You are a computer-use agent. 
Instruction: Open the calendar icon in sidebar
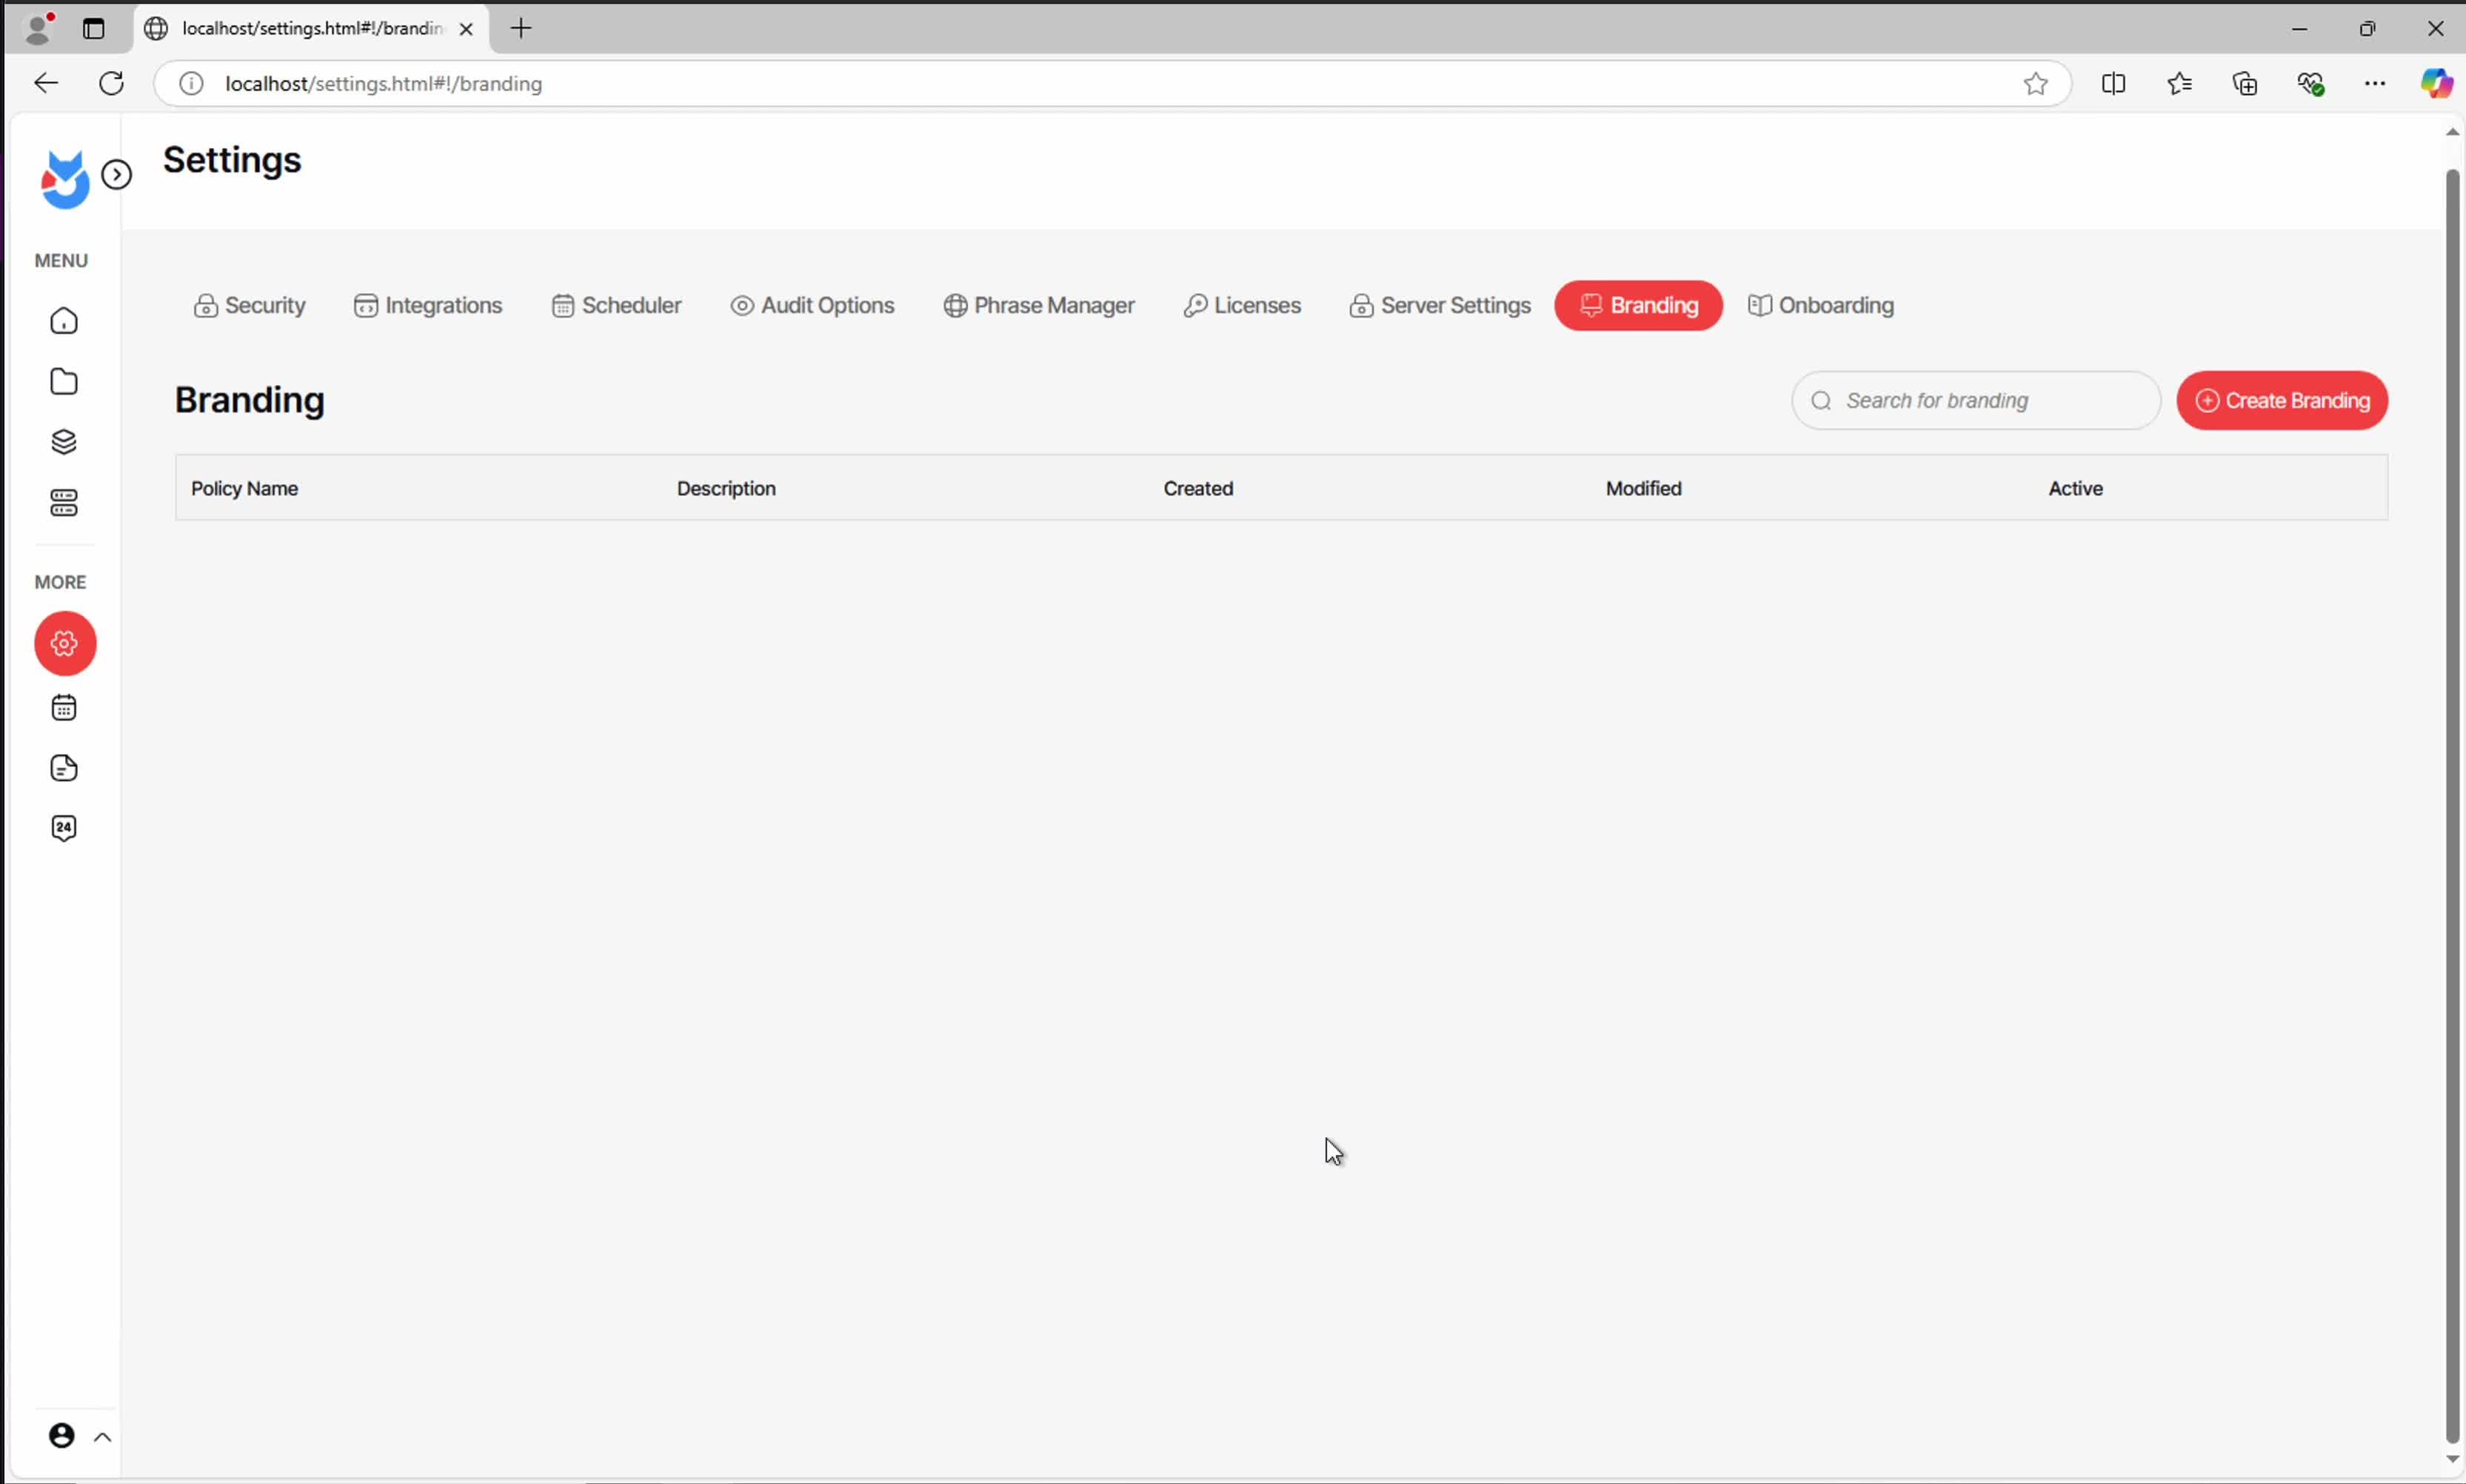pyautogui.click(x=64, y=708)
